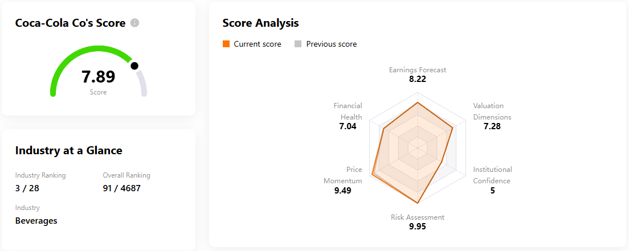Select the Institutional Confidence radar label

click(x=492, y=175)
